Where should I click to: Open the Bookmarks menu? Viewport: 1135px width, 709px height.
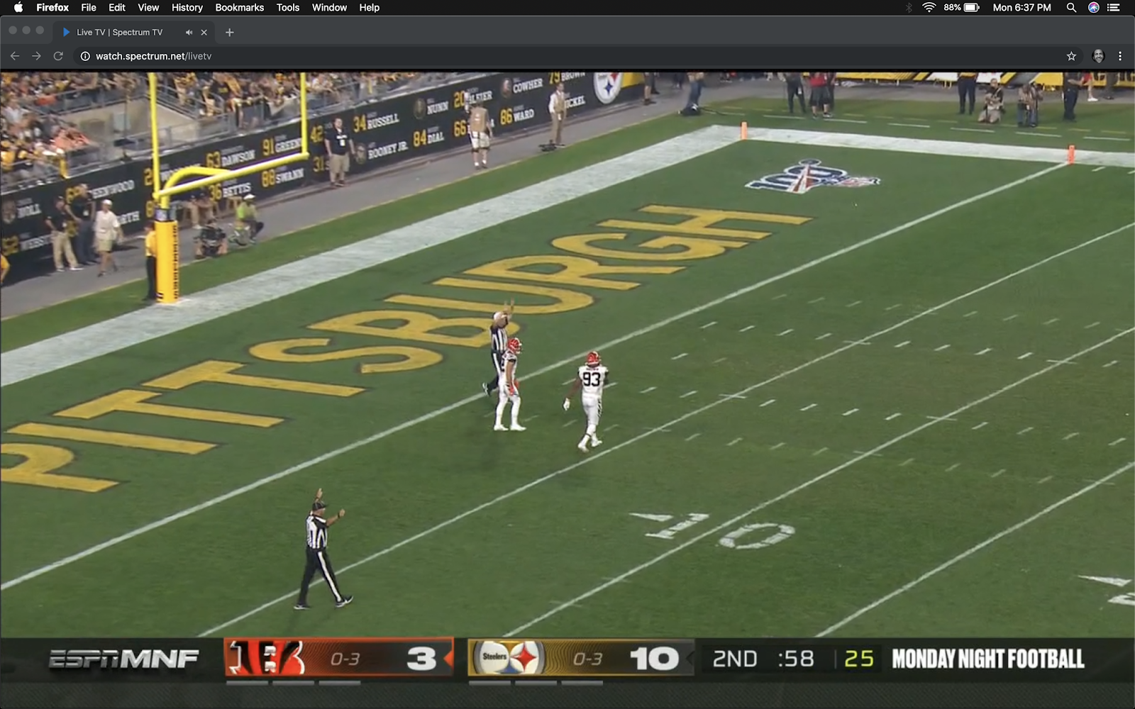click(240, 8)
